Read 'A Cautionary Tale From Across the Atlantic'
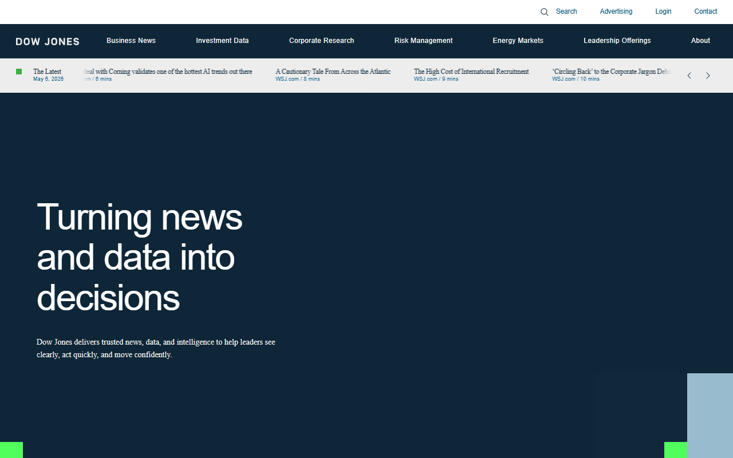The height and width of the screenshot is (458, 733). click(333, 72)
